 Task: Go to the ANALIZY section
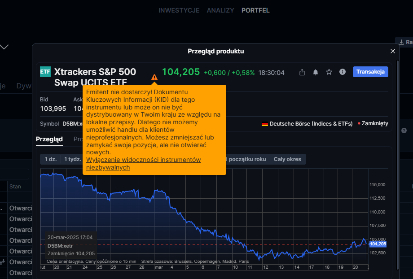tap(220, 10)
